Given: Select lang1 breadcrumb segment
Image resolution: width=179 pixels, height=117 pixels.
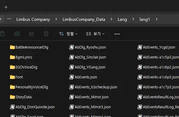Looking at the screenshot, I should click(145, 20).
